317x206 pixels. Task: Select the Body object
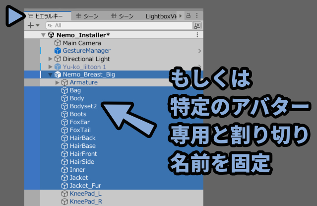tap(77, 98)
